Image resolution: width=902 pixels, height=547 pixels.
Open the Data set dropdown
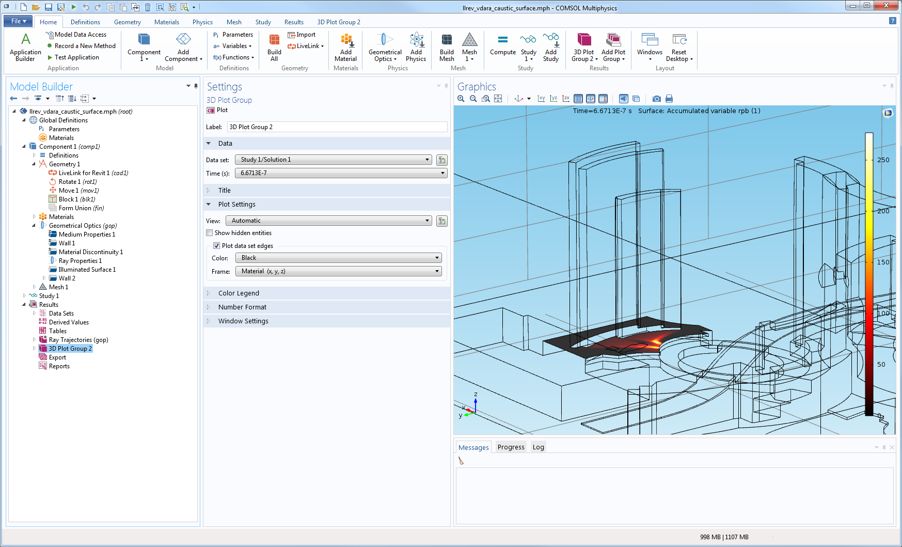[334, 160]
